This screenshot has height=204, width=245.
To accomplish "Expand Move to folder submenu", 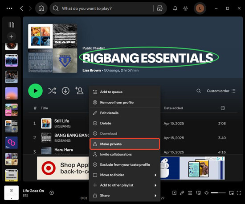I will tap(125, 175).
